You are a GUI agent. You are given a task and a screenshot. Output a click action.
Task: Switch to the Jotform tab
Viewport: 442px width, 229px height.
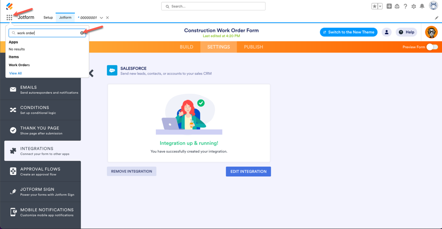point(65,18)
